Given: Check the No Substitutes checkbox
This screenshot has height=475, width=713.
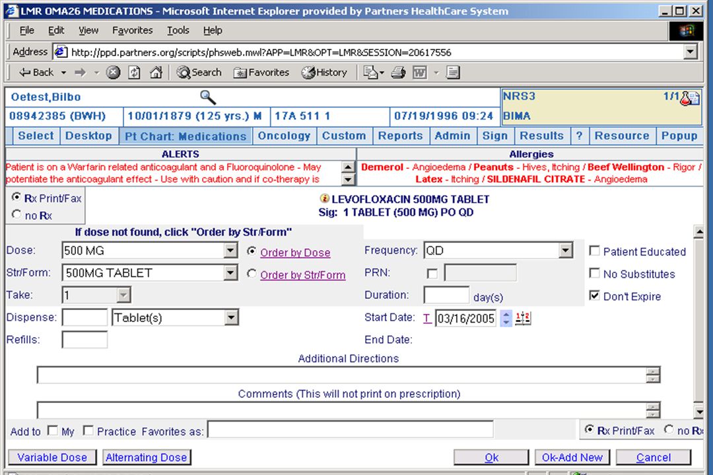Looking at the screenshot, I should 594,273.
